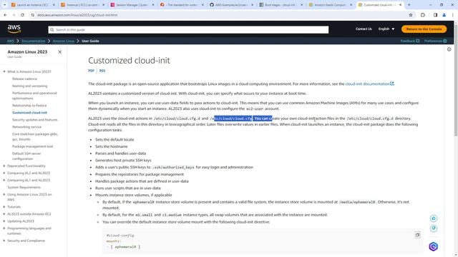
Task: Open Performance and operational optimizations in sidebar
Action: click(34, 96)
